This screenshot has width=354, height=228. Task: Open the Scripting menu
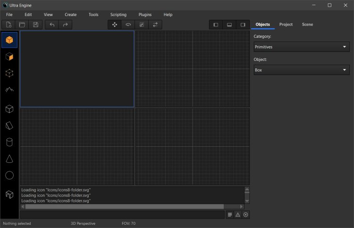click(x=118, y=15)
